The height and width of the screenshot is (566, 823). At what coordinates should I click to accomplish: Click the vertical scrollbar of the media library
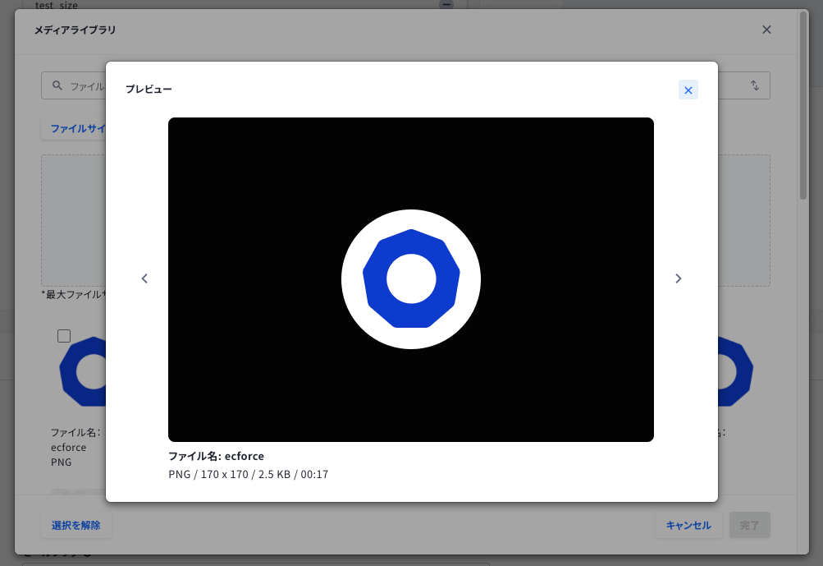(x=803, y=105)
